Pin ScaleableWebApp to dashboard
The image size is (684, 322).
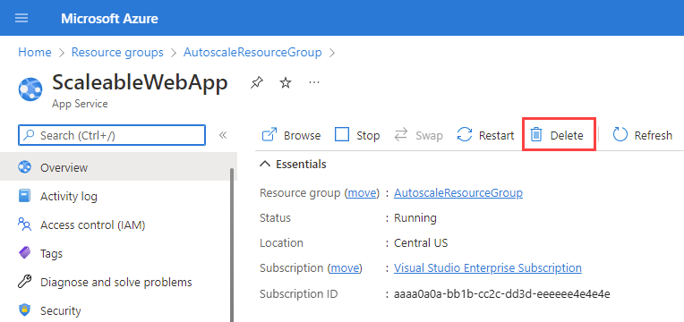coord(256,82)
